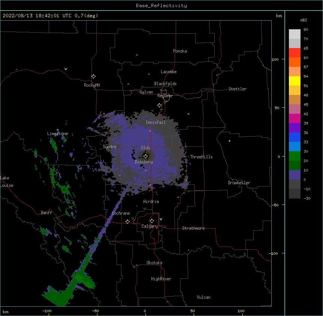Click the HighRiver label

[x=161, y=279]
